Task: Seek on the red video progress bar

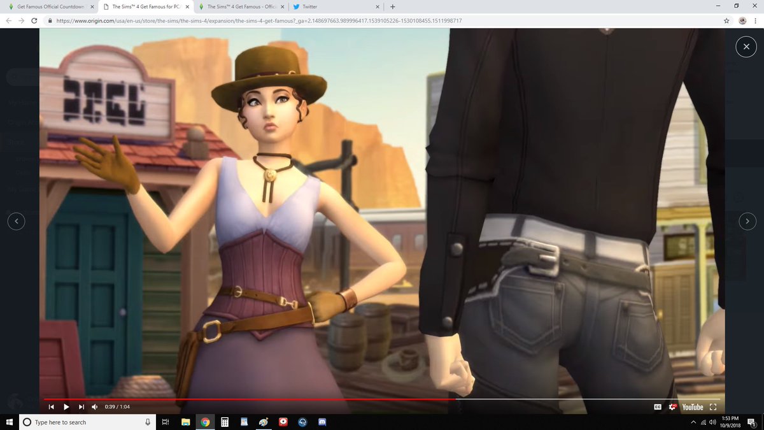Action: coord(382,399)
